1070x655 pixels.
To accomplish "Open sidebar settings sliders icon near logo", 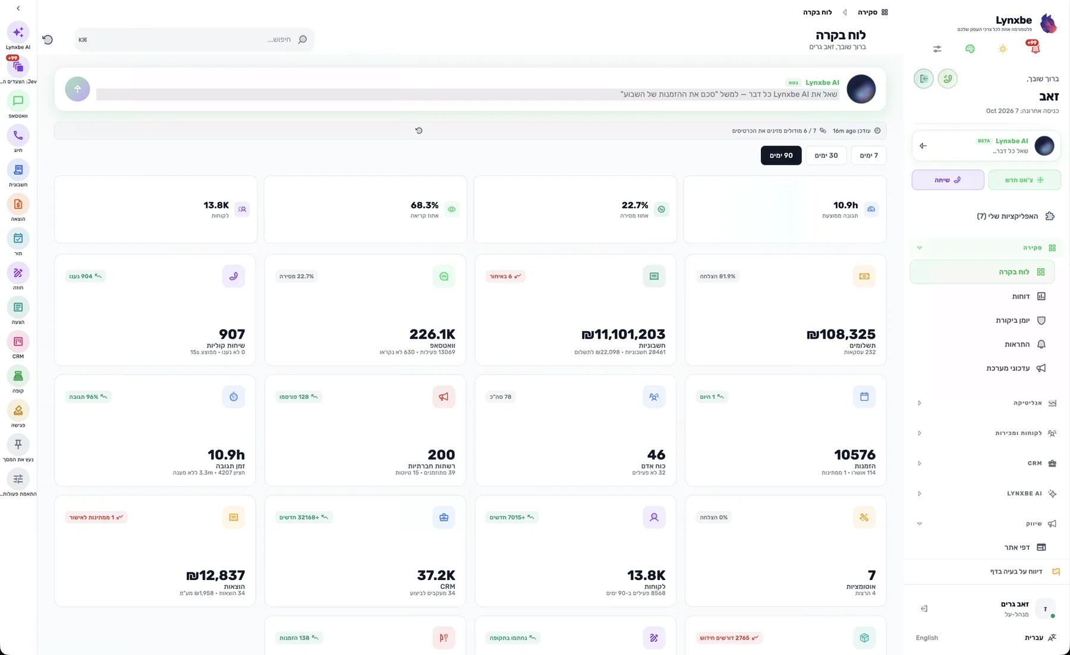I will [x=937, y=49].
